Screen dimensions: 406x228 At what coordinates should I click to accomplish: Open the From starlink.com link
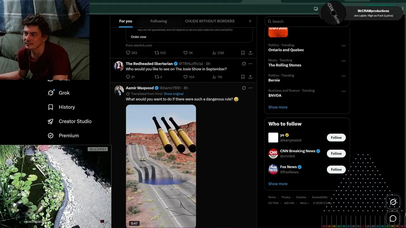pos(139,46)
